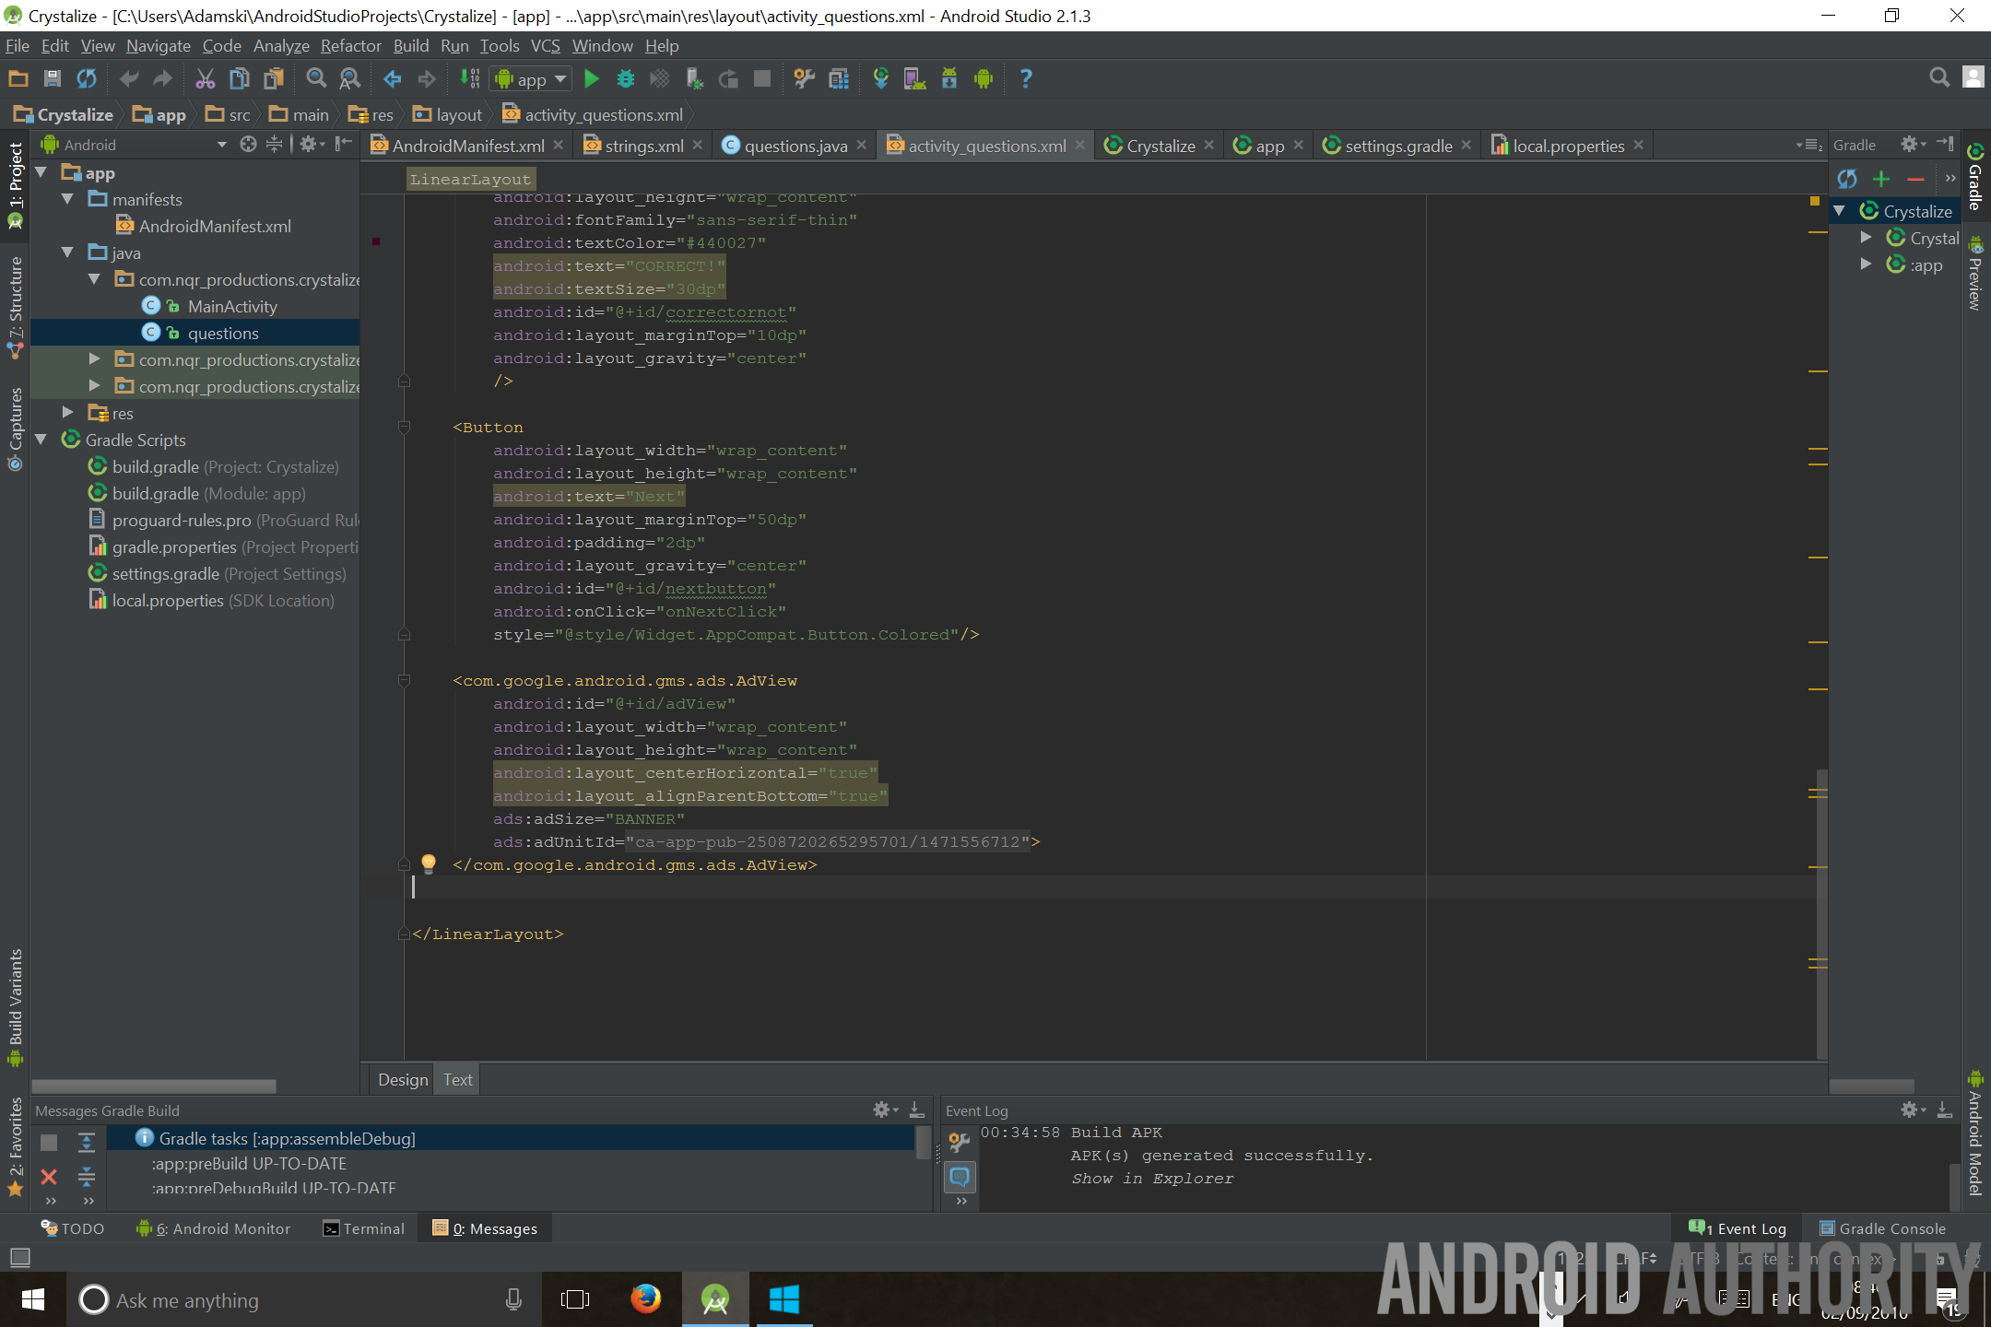Toggle the Captures panel sidebar
Viewport: 1991px width, 1327px height.
13,431
